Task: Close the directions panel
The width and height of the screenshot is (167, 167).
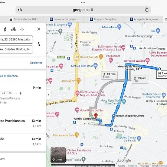Action: [x=39, y=29]
